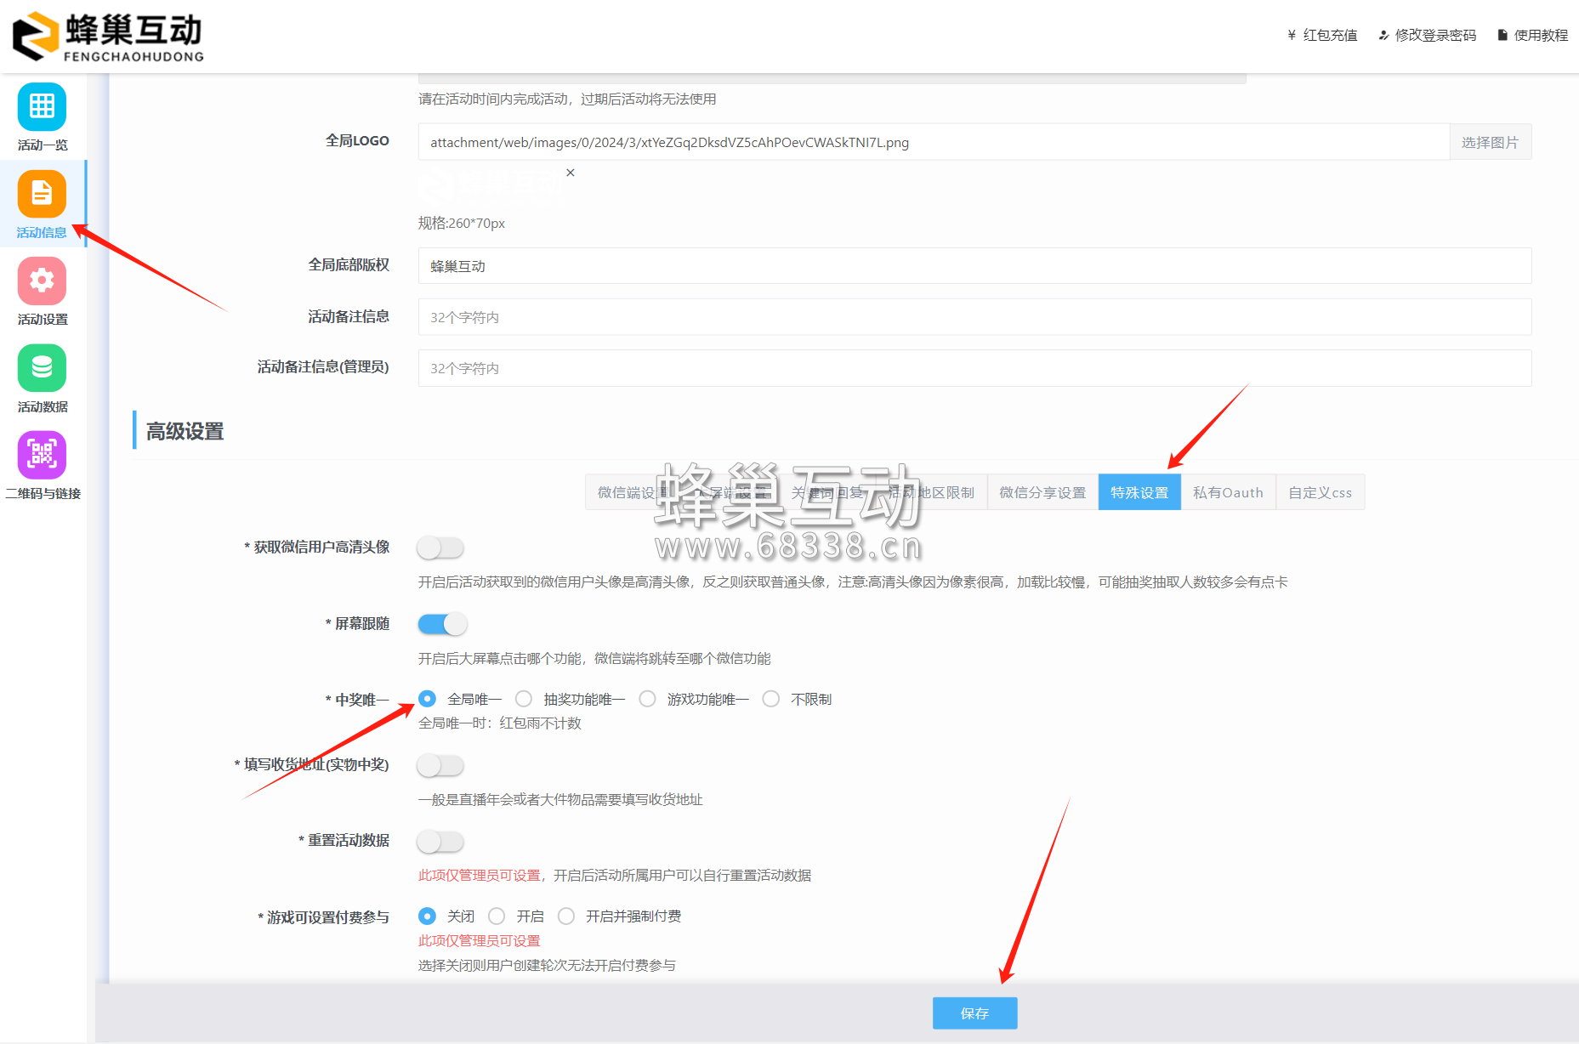
Task: Open the 活动一览 panel in the sidebar
Action: click(x=41, y=117)
